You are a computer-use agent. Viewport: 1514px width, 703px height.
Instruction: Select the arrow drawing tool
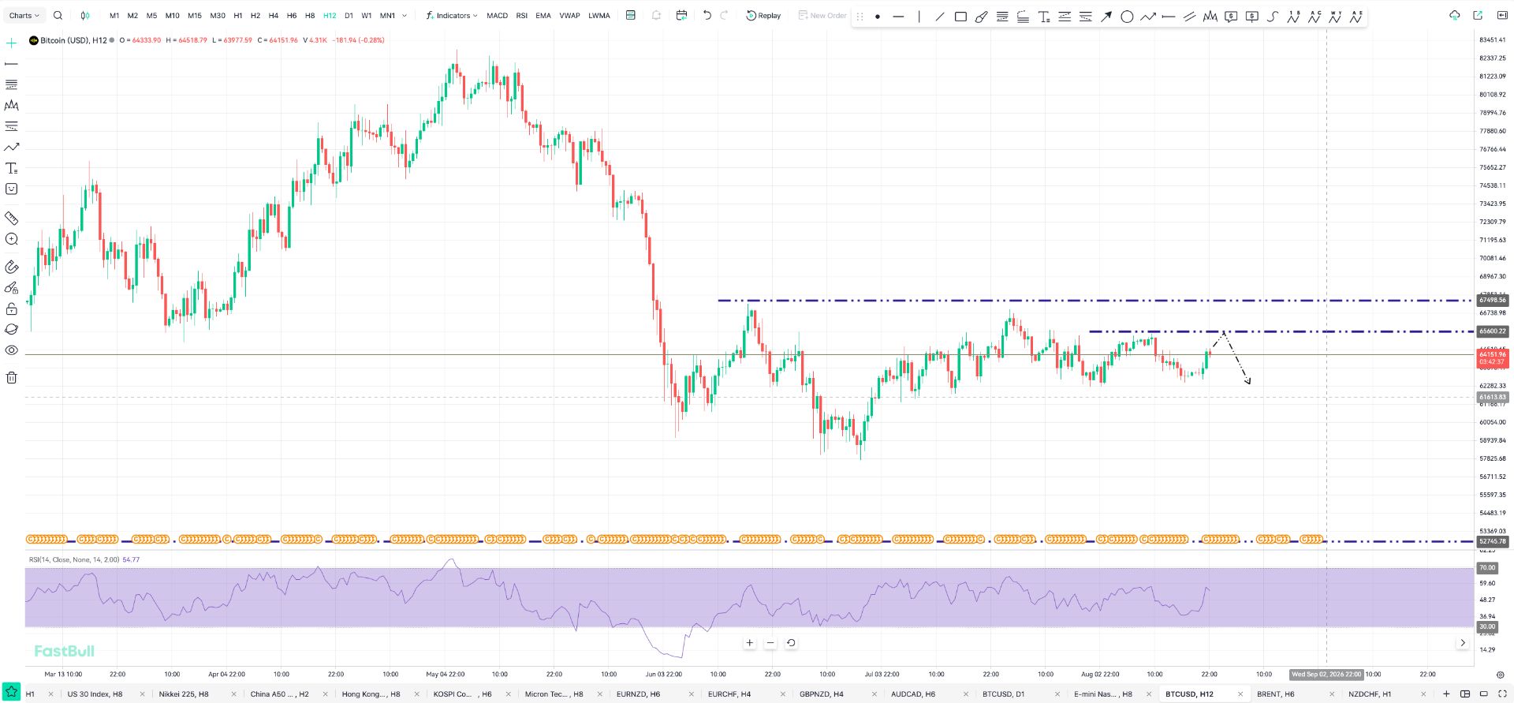[x=1106, y=17]
